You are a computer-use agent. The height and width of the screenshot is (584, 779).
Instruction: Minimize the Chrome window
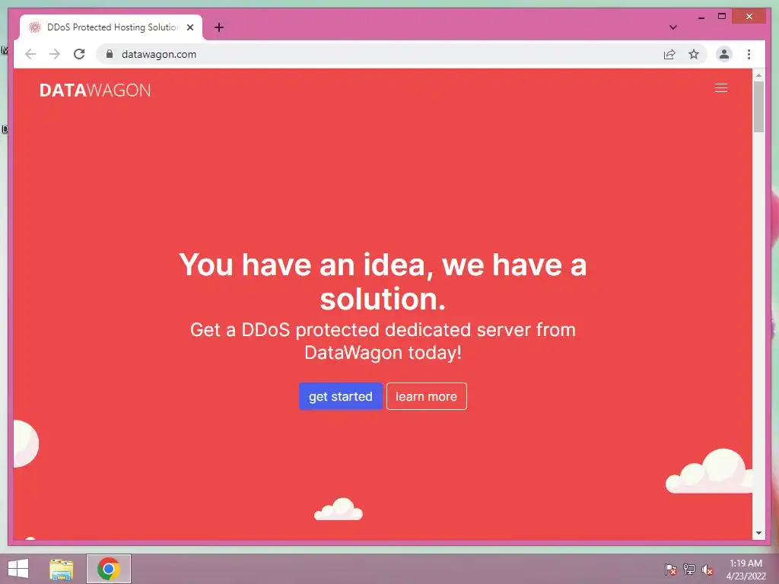coord(701,17)
